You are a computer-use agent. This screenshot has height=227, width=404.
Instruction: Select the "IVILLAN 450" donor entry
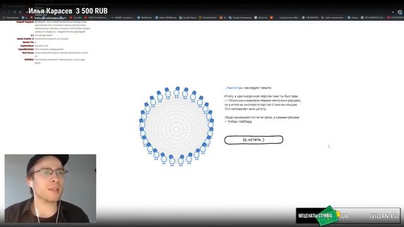click(384, 216)
